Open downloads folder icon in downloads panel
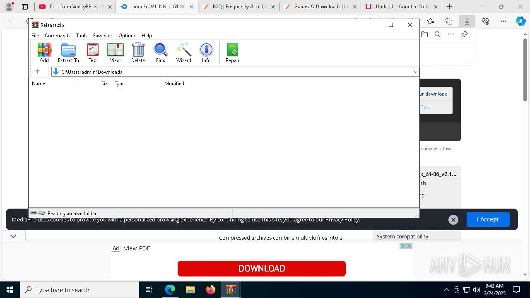Image resolution: width=530 pixels, height=298 pixels. (x=424, y=34)
